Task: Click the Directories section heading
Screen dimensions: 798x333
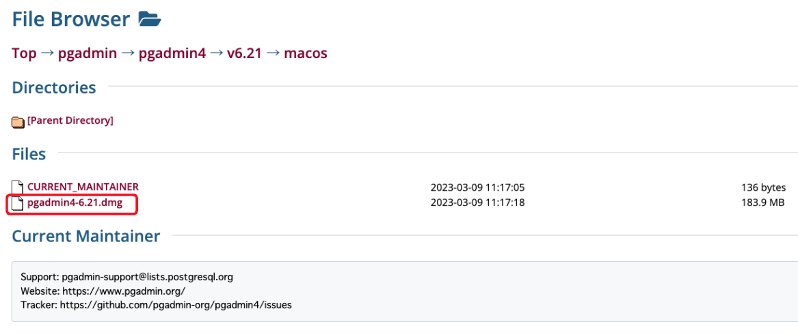Action: click(54, 88)
